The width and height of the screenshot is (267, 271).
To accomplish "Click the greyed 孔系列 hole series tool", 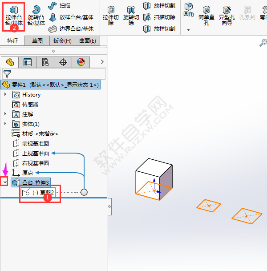I will pos(247,13).
